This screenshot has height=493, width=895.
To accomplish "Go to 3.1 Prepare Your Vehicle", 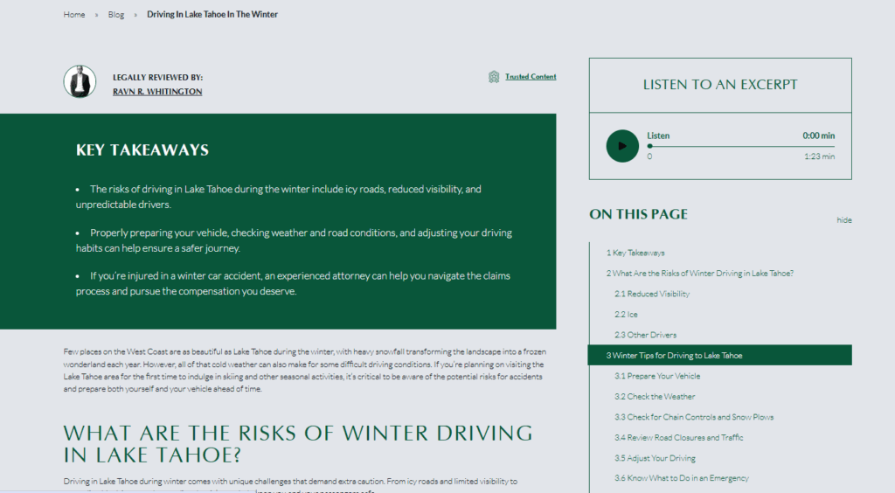I will pos(657,376).
